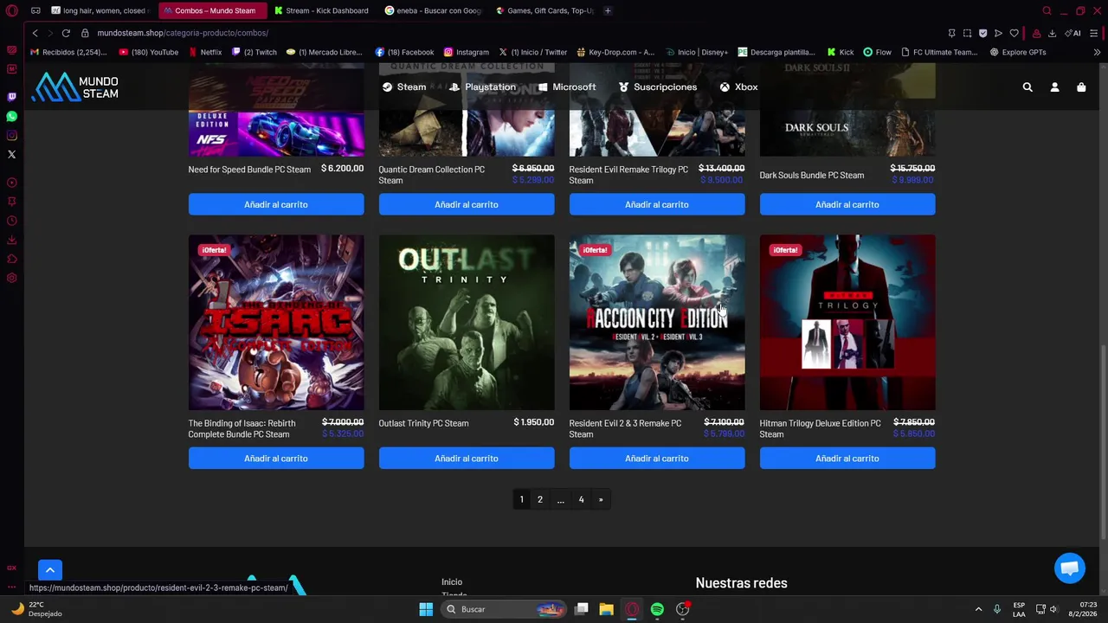The height and width of the screenshot is (623, 1108).
Task: Click the Mundo Steam logo
Action: tap(75, 87)
